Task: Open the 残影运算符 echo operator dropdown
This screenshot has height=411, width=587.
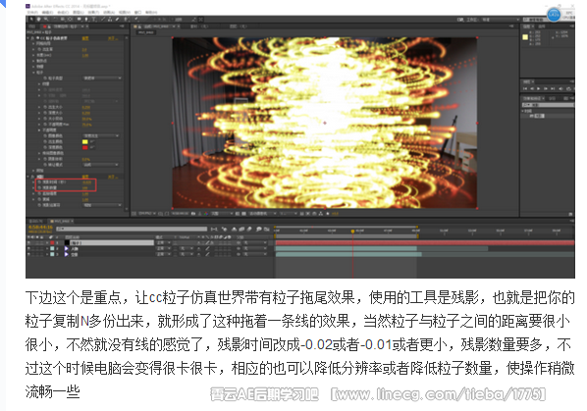Action: click(102, 205)
